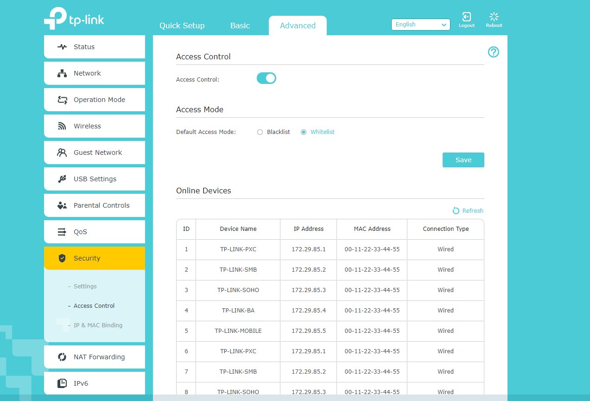Click the TP-LINK-BA device name
590x401 pixels.
coord(238,311)
